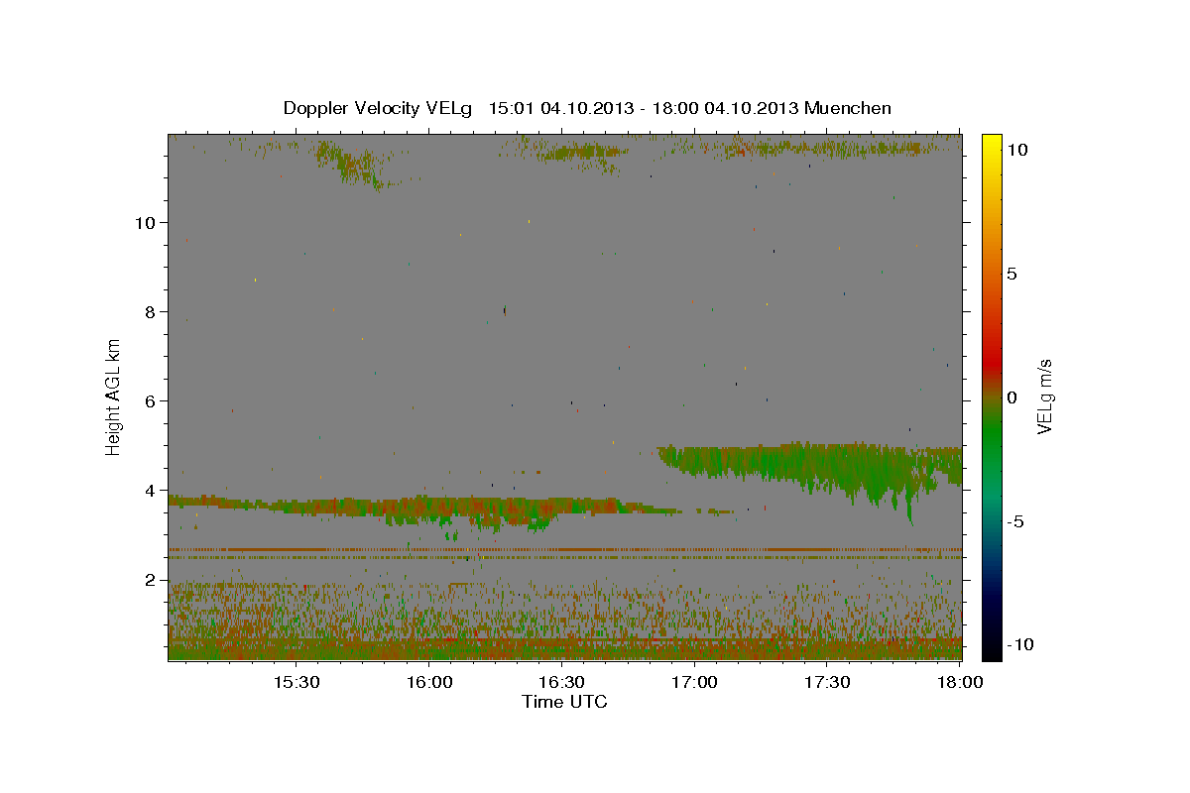
Task: Click the 16:30 time tick label
Action: (562, 683)
